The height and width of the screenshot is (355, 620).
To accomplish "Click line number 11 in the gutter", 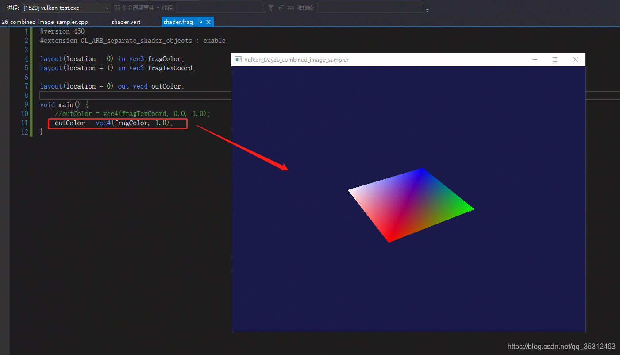I will [24, 123].
